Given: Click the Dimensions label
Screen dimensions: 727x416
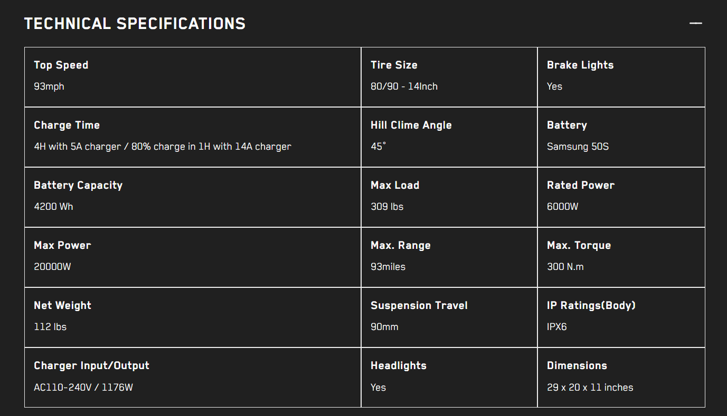Looking at the screenshot, I should pos(577,365).
